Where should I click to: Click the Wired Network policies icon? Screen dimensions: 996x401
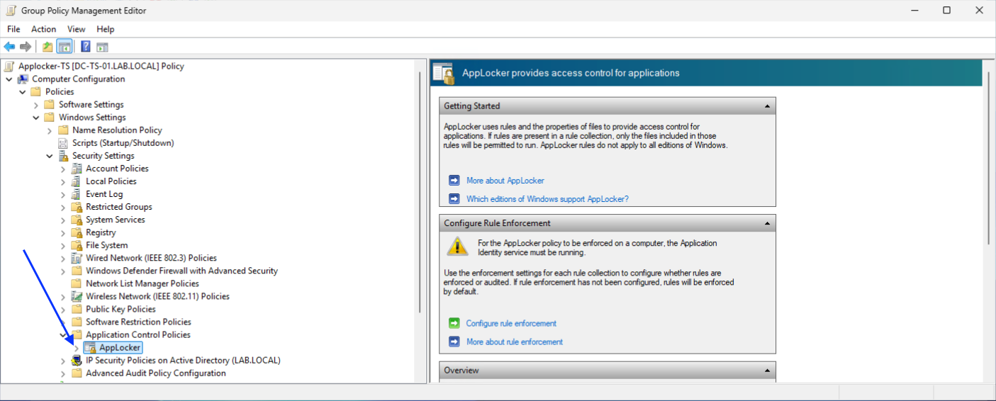[x=77, y=258]
